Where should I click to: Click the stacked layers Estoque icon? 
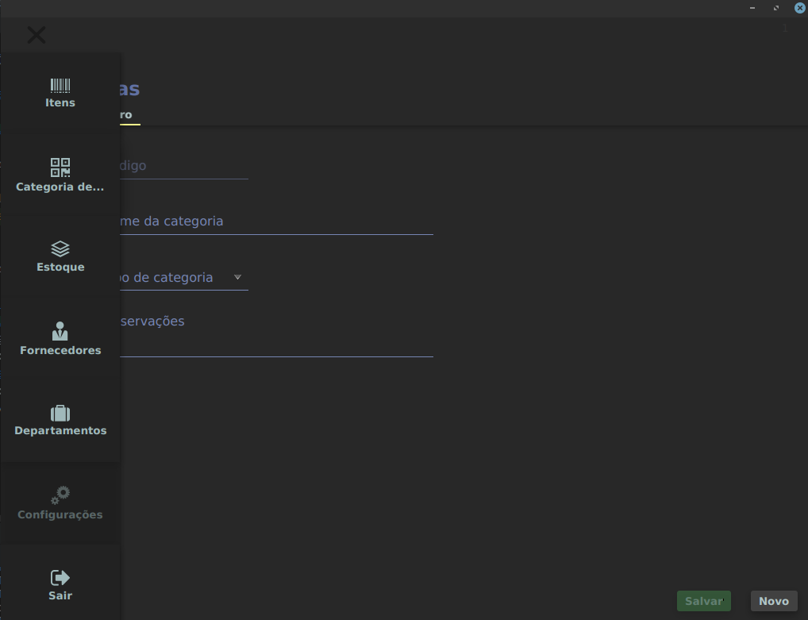click(60, 249)
